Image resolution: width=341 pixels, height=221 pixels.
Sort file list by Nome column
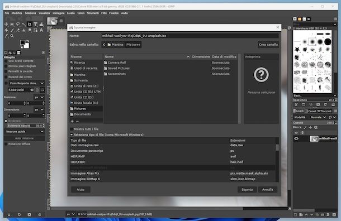coord(147,57)
